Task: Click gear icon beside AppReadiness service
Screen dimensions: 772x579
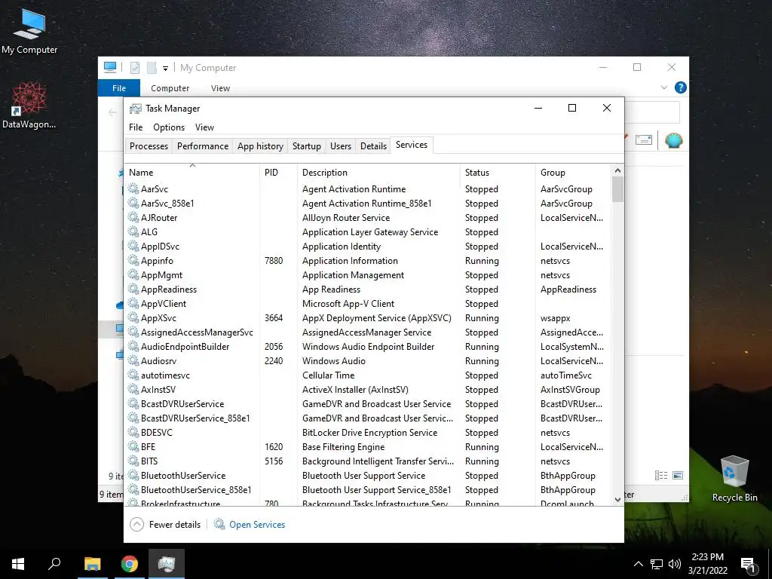Action: [x=133, y=289]
